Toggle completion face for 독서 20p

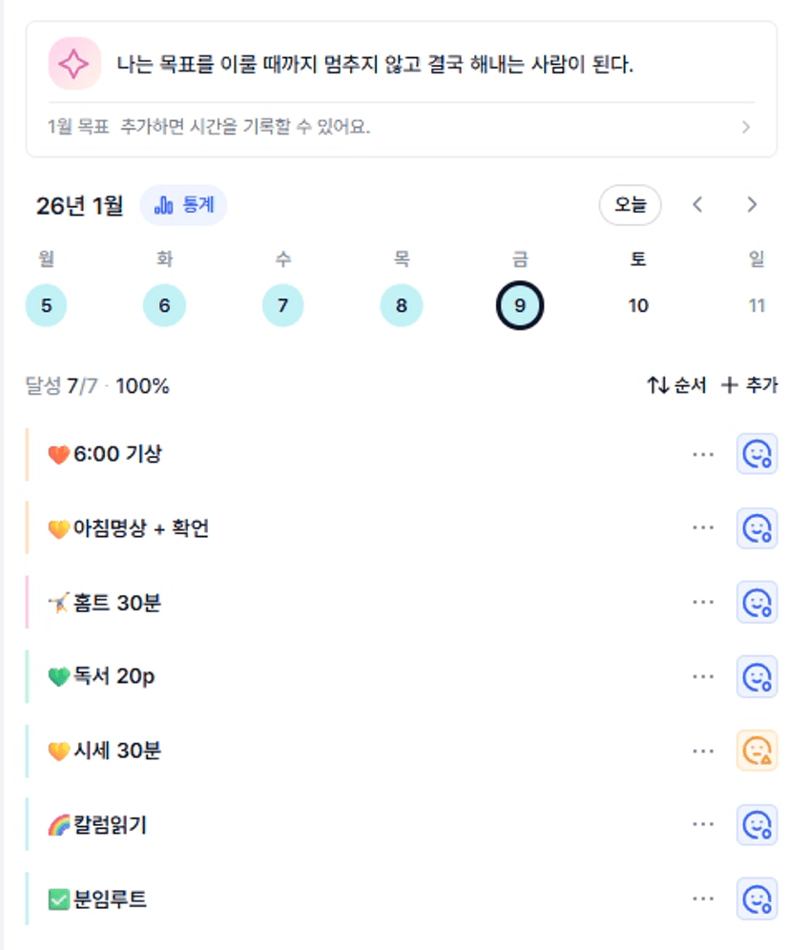coord(757,677)
